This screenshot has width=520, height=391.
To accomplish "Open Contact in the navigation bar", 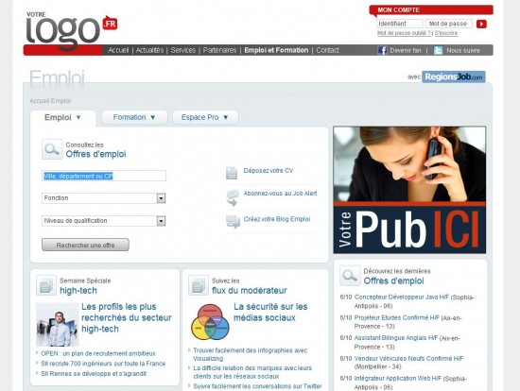I will pyautogui.click(x=327, y=50).
